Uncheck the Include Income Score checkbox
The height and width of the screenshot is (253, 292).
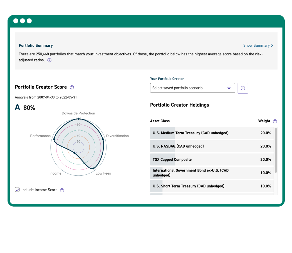pos(17,189)
